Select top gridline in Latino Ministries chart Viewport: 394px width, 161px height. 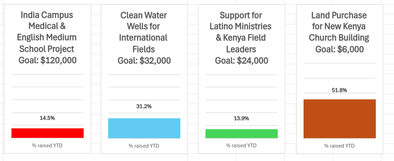[x=241, y=74]
